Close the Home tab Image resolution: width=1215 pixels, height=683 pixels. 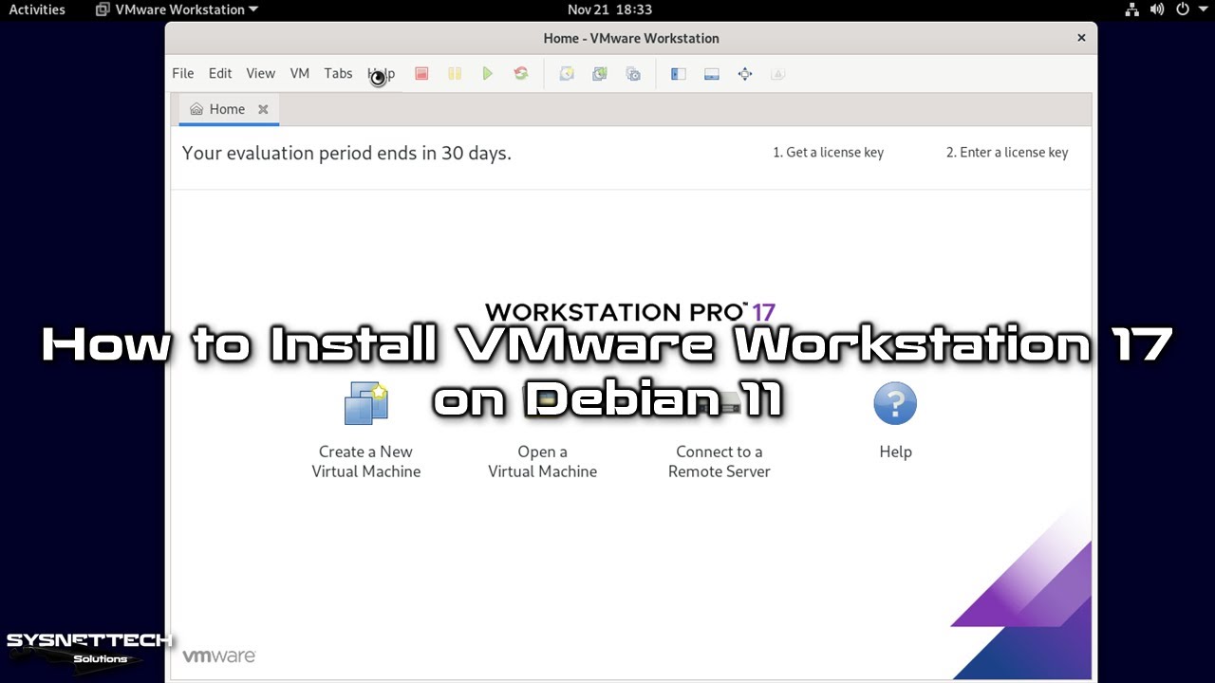tap(263, 109)
